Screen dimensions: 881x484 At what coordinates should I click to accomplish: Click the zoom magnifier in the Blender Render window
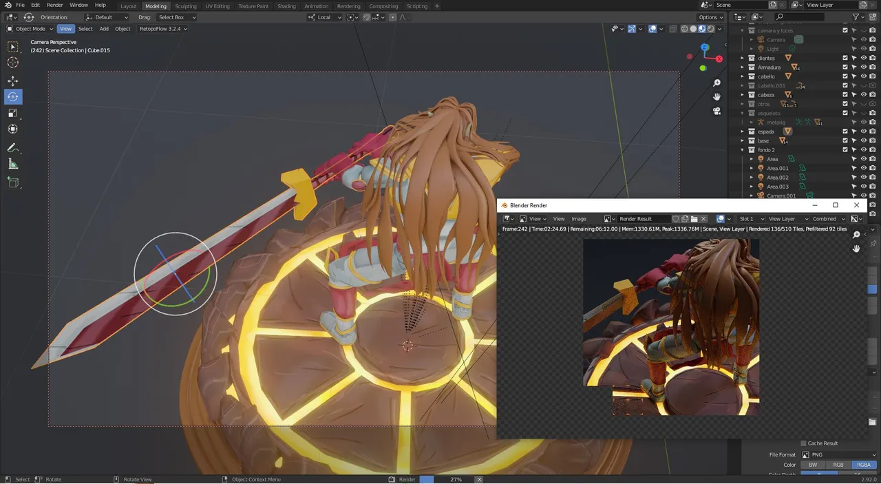pos(856,235)
